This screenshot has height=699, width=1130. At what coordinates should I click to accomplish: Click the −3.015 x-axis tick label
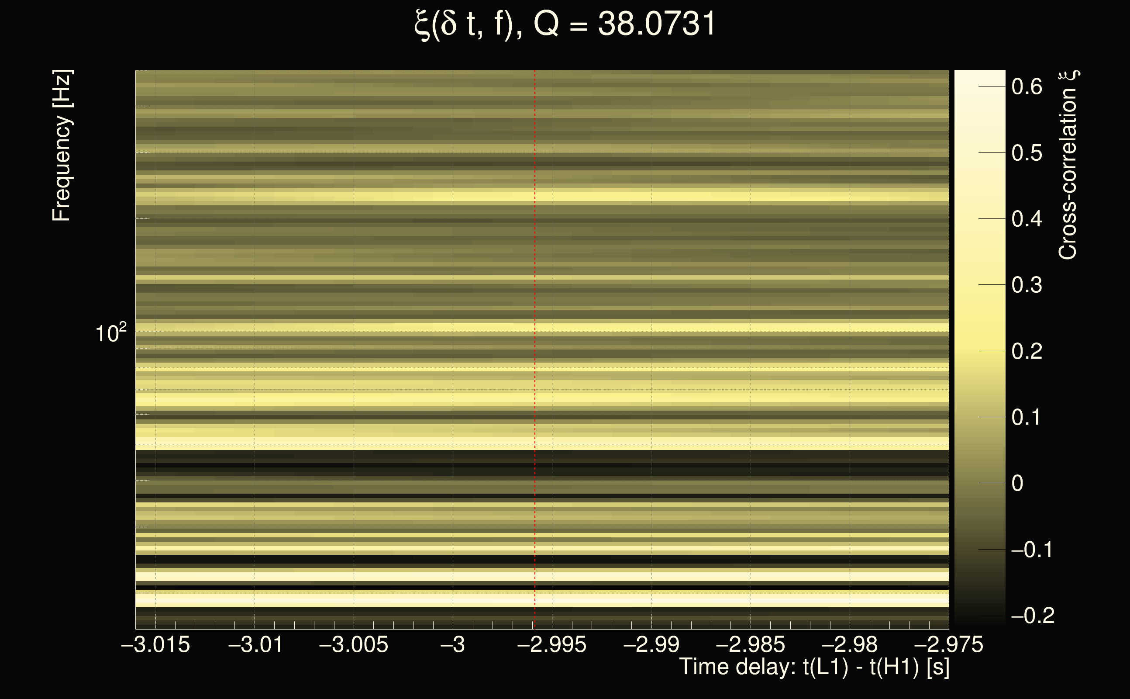pos(156,645)
